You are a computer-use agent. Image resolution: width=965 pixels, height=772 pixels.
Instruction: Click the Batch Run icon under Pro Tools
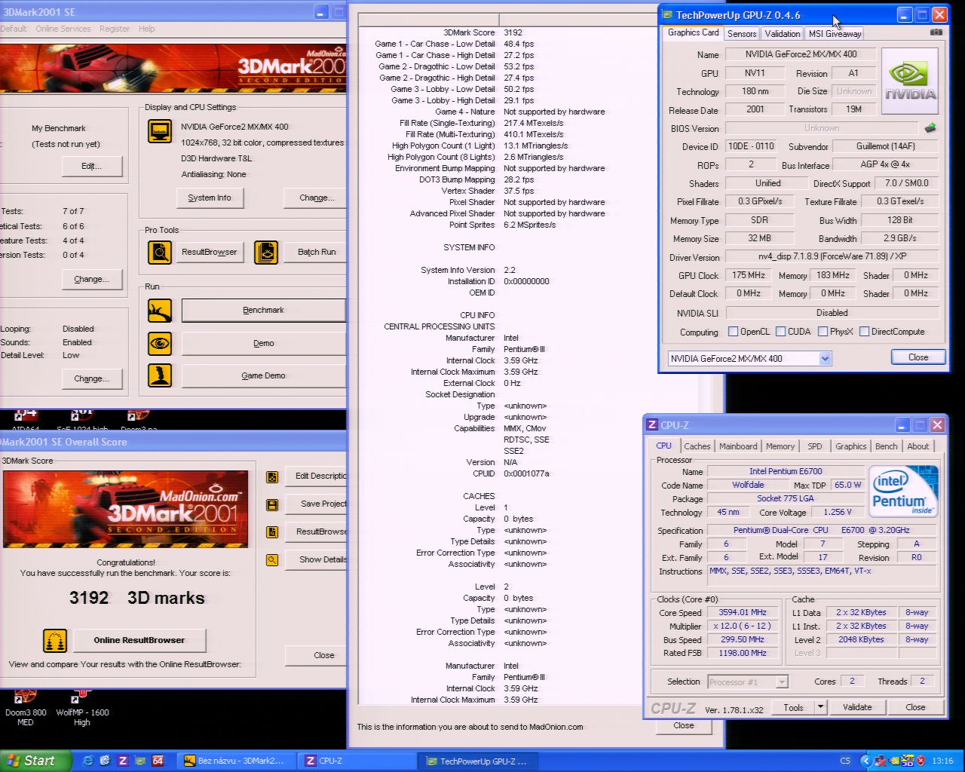tap(266, 252)
